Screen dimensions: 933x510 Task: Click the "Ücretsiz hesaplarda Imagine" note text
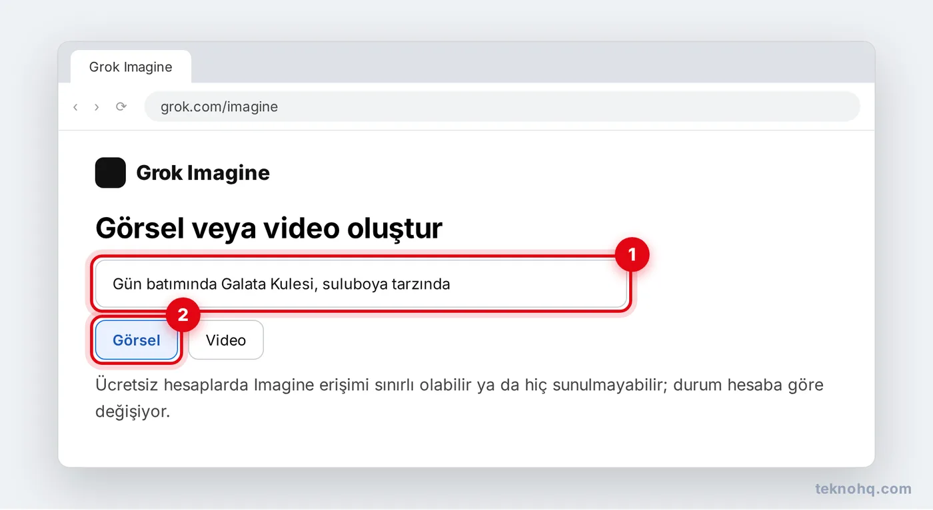pyautogui.click(x=459, y=398)
